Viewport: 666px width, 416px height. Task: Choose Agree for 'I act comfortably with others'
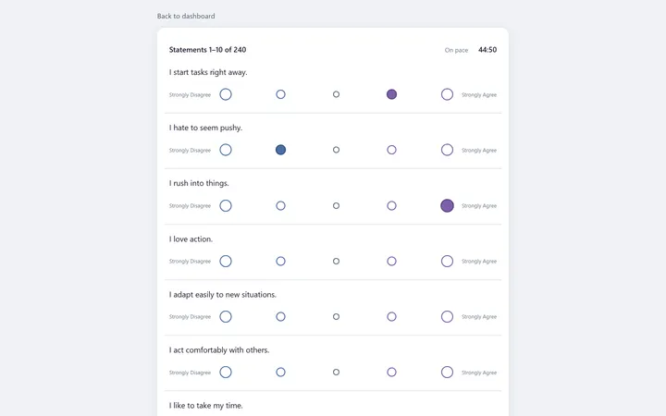click(x=391, y=373)
